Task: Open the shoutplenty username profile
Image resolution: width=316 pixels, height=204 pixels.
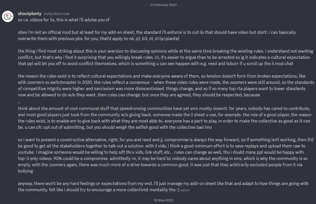Action: click(x=30, y=14)
